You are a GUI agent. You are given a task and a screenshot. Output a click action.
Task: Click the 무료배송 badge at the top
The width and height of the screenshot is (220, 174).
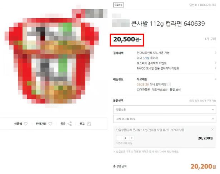[x=119, y=5]
